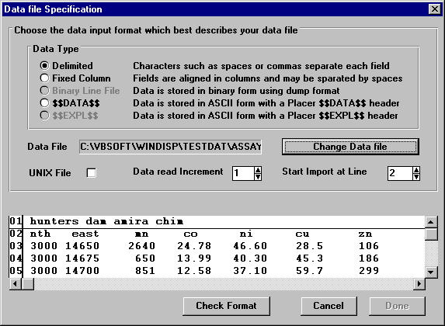Click the Fixed Column description about aligned fields
This screenshot has height=326, width=445.
click(268, 78)
